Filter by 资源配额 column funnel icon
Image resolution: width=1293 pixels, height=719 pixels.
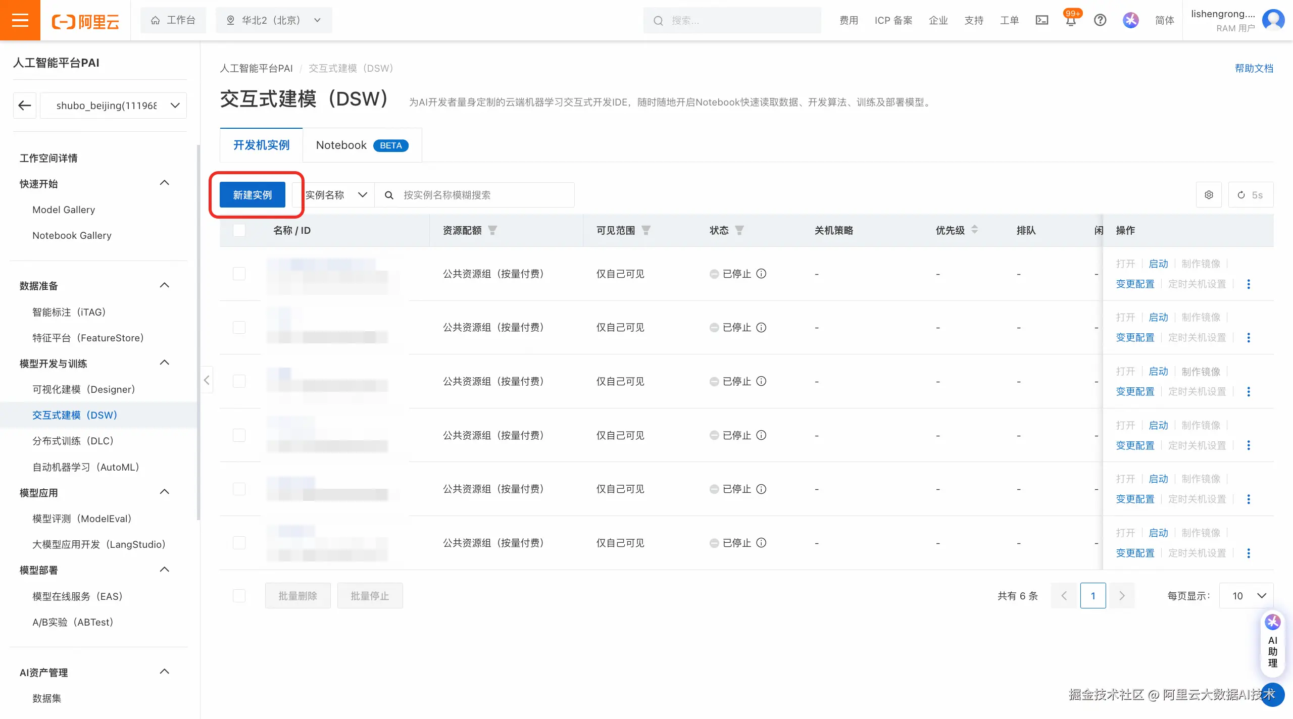coord(492,230)
